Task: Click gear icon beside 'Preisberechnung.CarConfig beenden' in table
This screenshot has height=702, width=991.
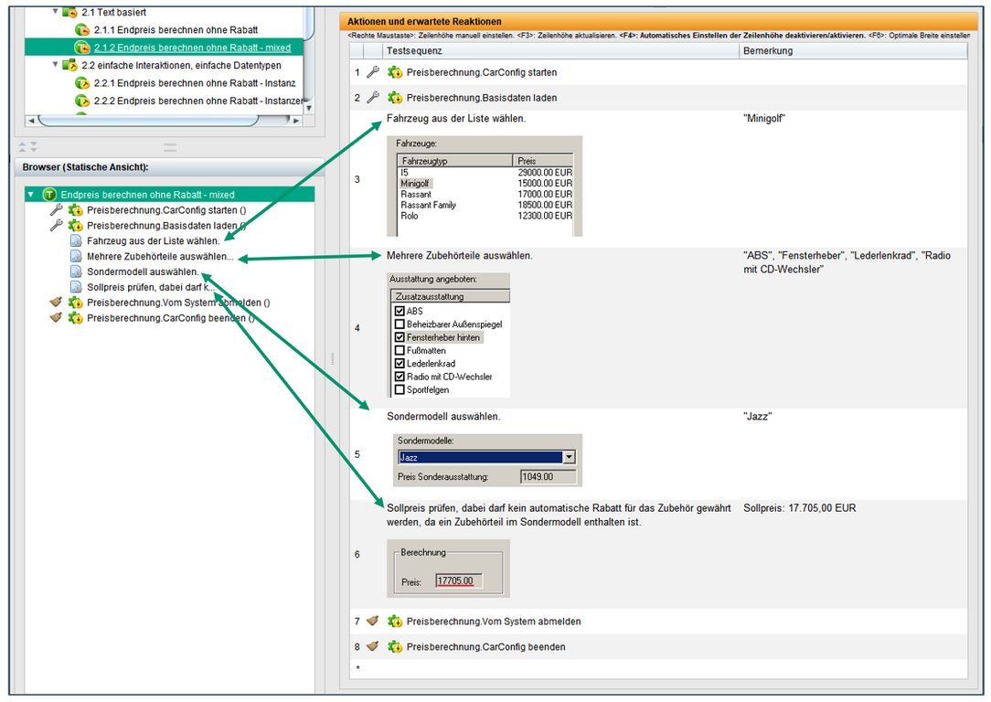Action: (x=395, y=646)
